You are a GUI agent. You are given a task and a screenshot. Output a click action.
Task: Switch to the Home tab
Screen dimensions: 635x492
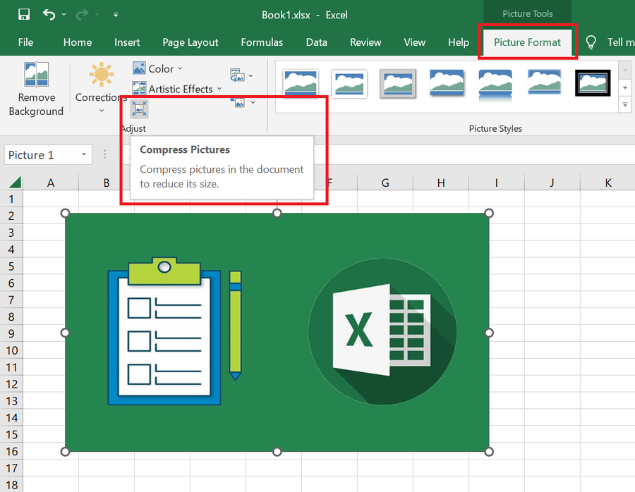(x=78, y=42)
